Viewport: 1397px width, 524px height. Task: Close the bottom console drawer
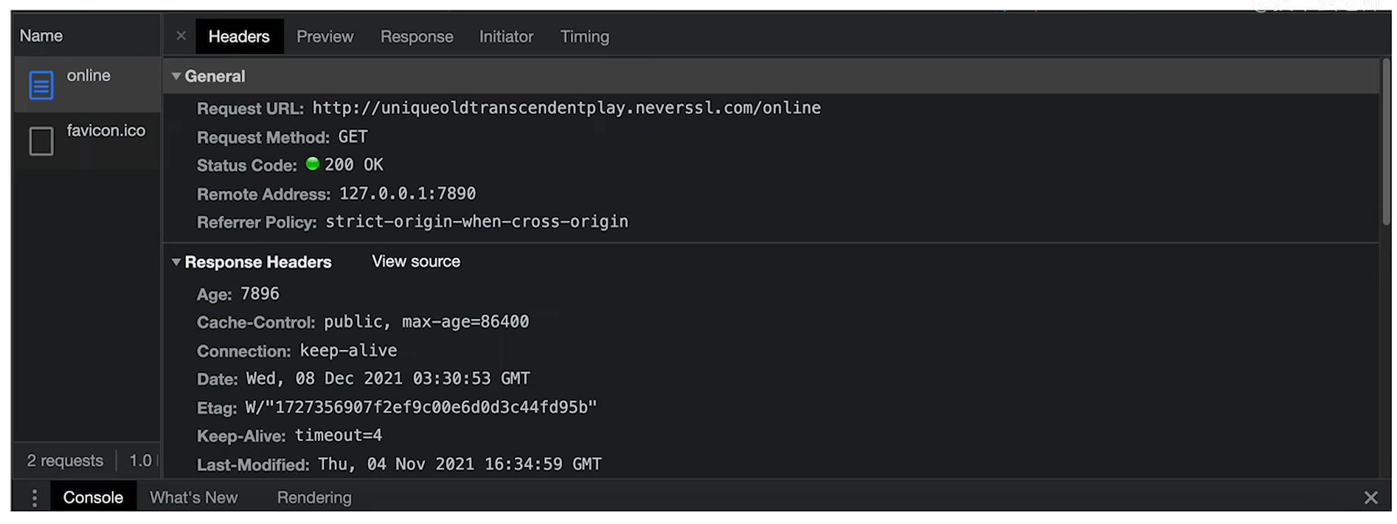coord(1370,497)
